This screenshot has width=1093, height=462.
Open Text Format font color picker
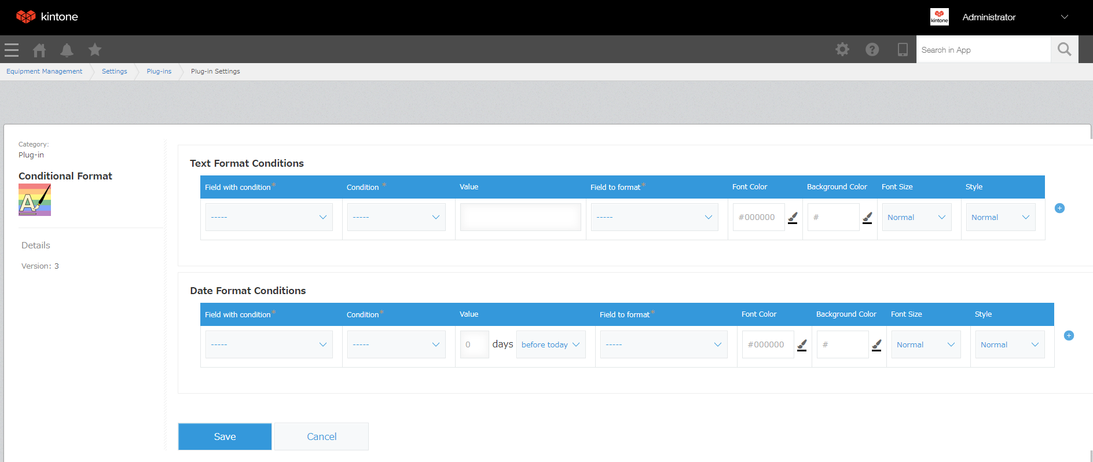coord(793,218)
